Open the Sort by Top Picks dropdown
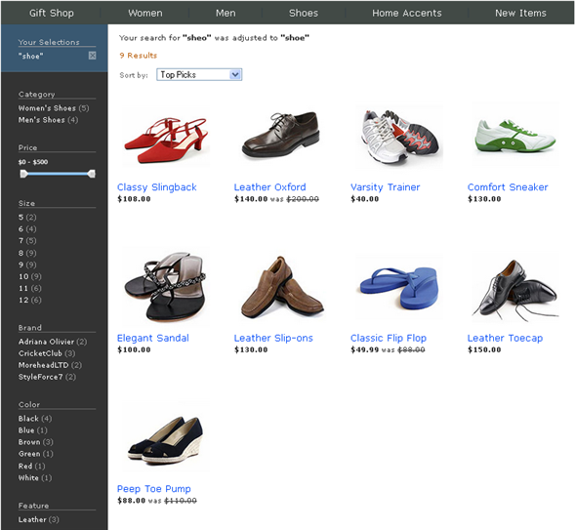 (199, 75)
